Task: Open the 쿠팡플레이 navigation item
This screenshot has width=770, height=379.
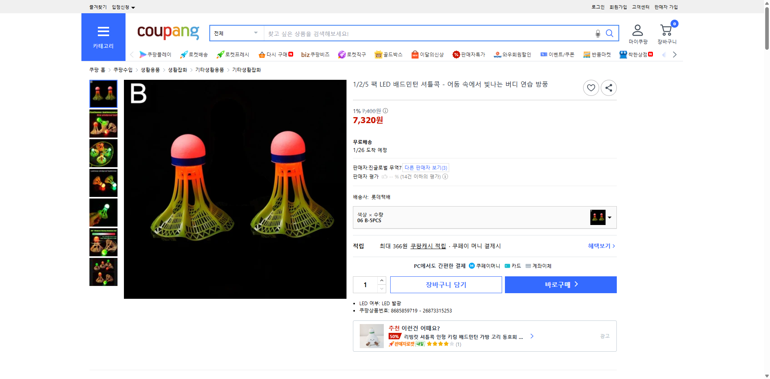Action: 156,54
